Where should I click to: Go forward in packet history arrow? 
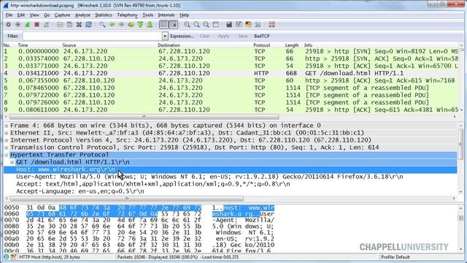(x=122, y=25)
